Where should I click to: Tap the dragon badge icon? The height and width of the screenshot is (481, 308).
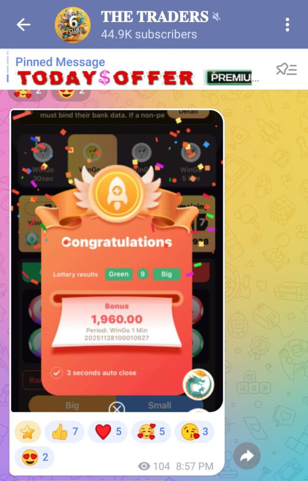198,384
